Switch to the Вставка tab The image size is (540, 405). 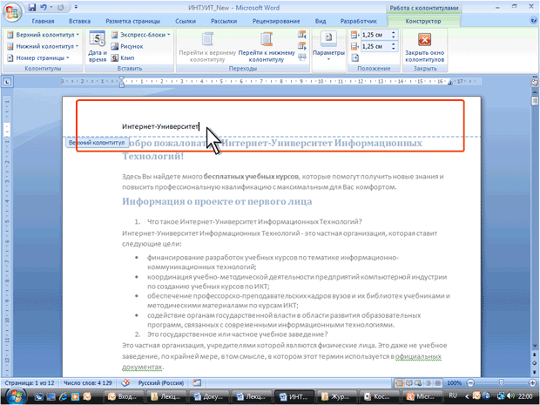pyautogui.click(x=79, y=21)
